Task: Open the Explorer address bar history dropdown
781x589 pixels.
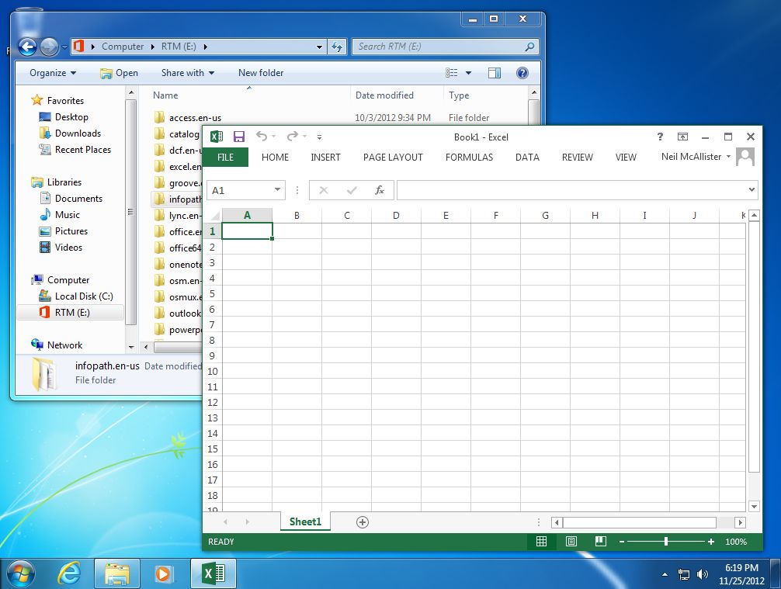Action: (x=319, y=47)
